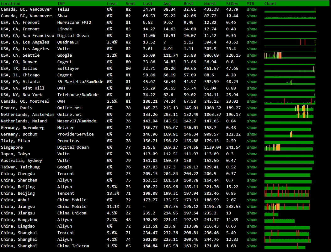Show MTR for Vancouver Telus row
Viewport: 331px width, 252px height.
pos(252,9)
